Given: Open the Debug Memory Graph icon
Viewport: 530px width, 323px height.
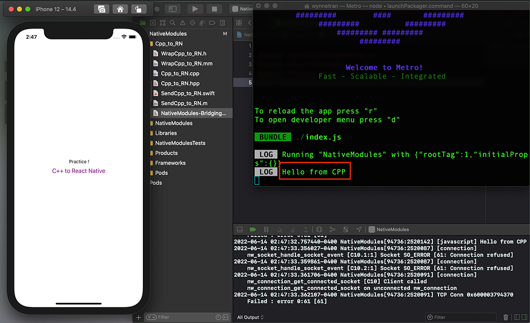Looking at the screenshot, I should [x=333, y=229].
